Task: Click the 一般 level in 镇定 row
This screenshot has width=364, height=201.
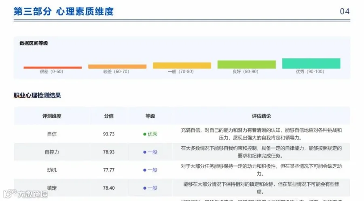Action: tap(152, 188)
